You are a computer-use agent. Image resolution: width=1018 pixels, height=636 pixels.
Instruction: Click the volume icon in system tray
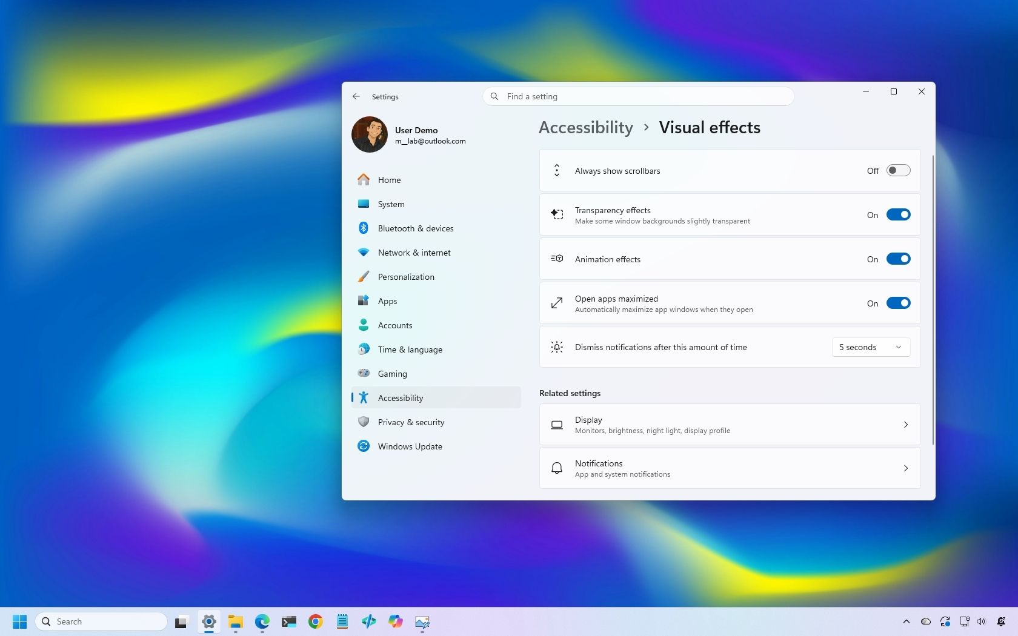pos(981,621)
